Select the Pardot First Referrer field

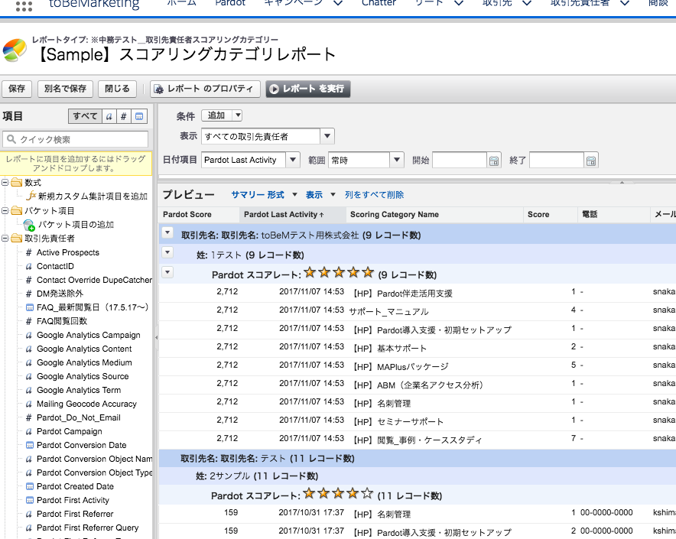(x=75, y=514)
